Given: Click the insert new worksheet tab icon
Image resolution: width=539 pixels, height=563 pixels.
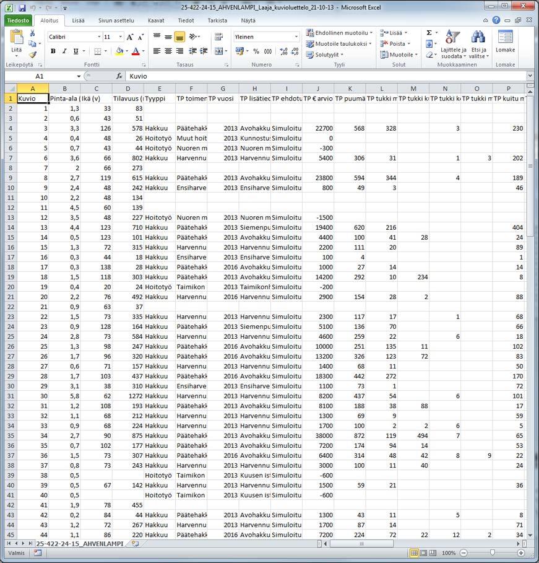Looking at the screenshot, I should (136, 544).
